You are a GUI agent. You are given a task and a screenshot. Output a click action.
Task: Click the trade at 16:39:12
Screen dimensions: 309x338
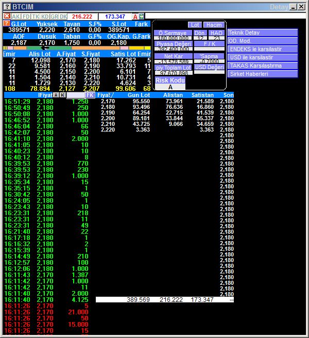[46, 175]
